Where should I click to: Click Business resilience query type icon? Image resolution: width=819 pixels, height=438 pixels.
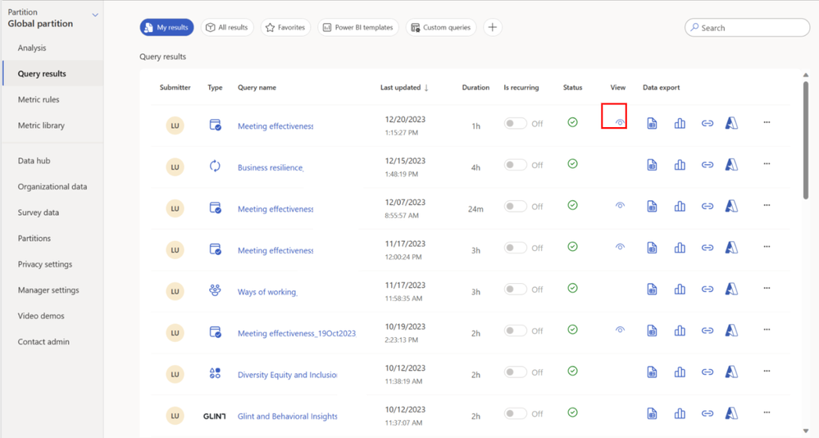click(215, 167)
